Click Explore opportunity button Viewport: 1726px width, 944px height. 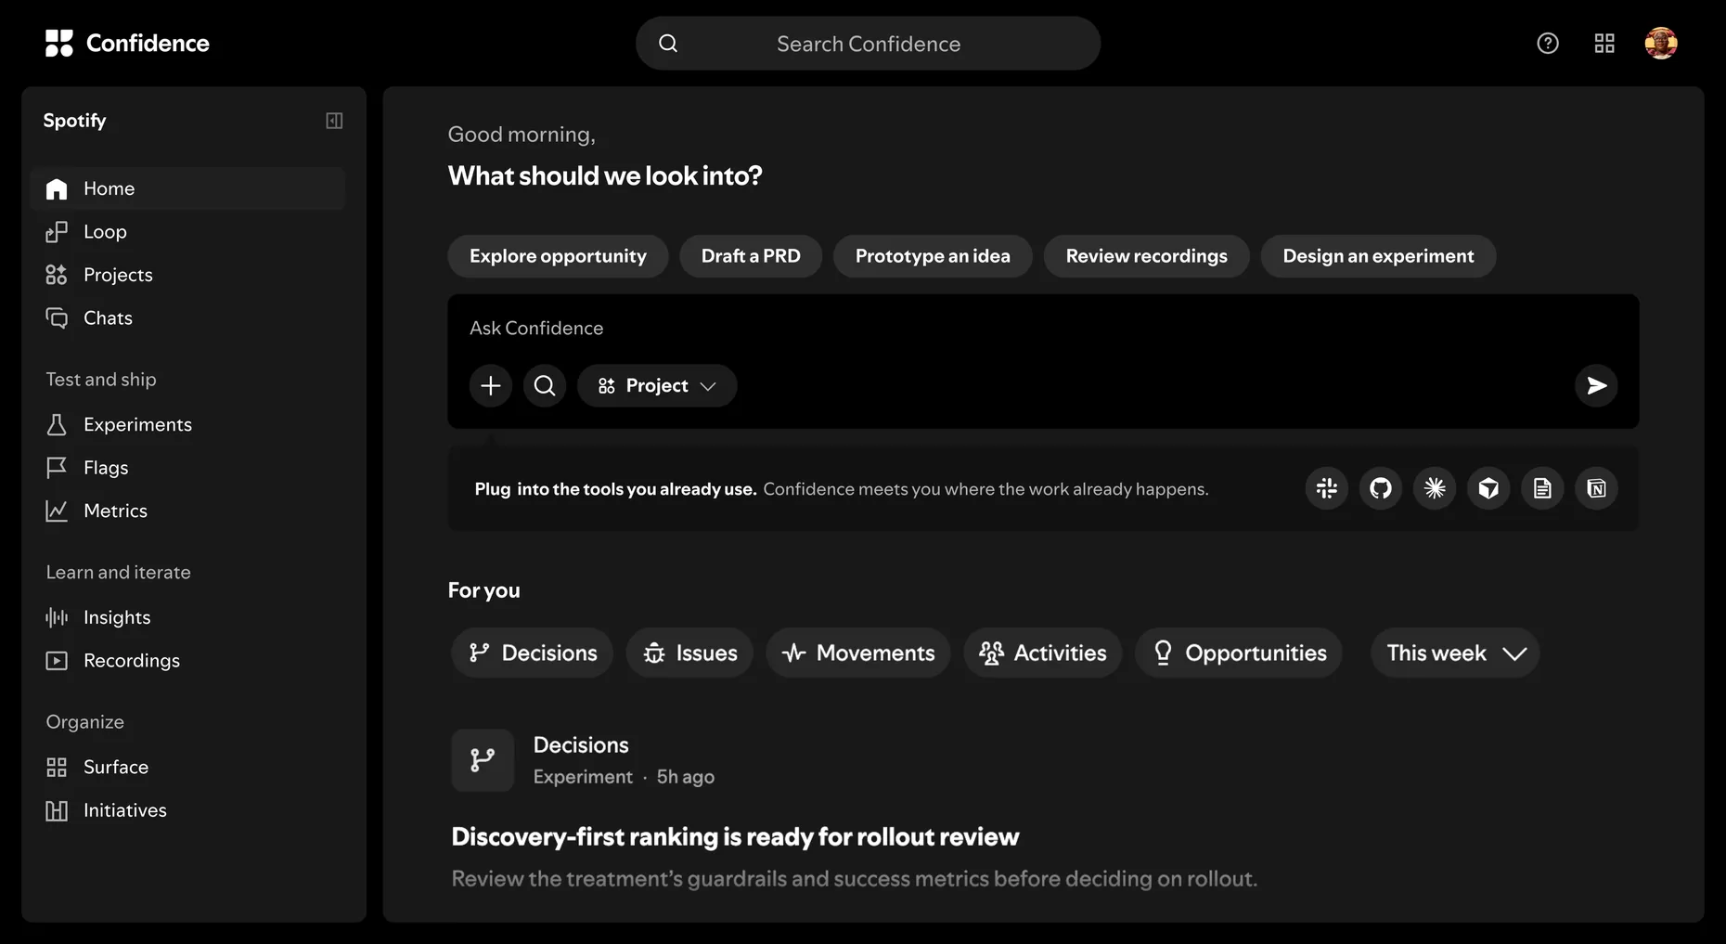558,256
